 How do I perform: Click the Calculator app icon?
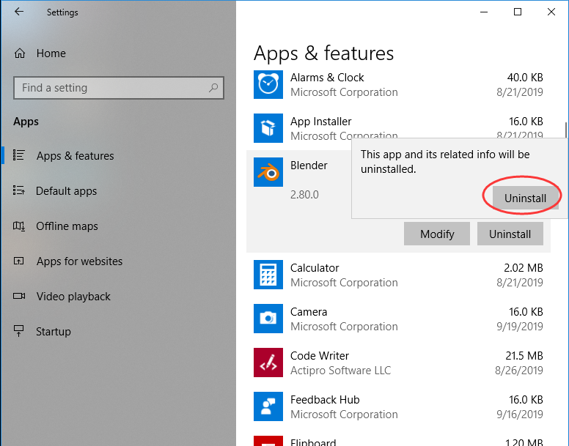(x=268, y=275)
